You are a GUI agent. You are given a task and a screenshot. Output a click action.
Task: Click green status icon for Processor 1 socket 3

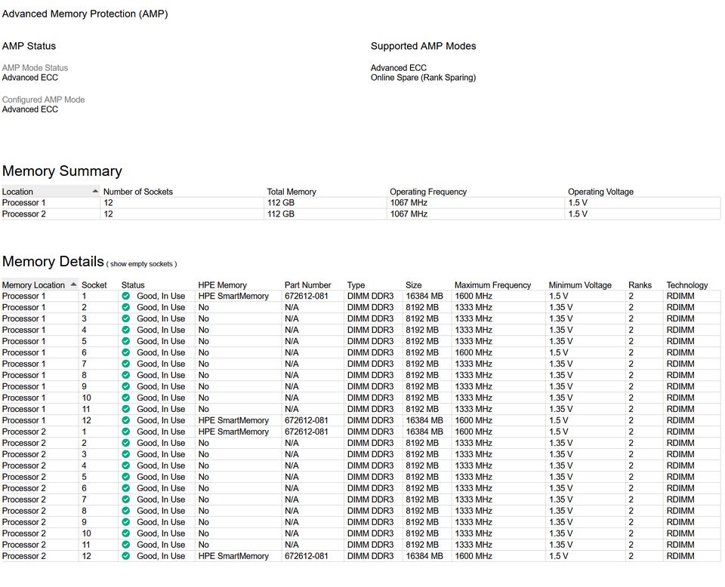coord(126,319)
